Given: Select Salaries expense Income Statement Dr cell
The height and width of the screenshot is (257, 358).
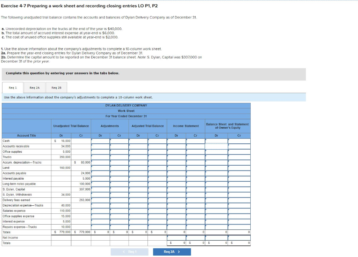Looking at the screenshot, I should (x=177, y=211).
